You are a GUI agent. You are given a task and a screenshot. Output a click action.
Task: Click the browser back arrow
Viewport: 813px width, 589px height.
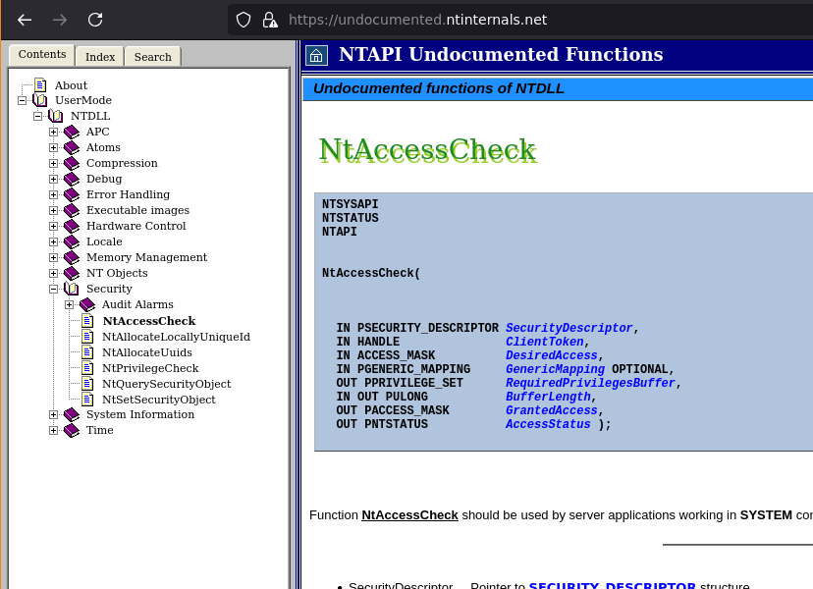pyautogui.click(x=25, y=20)
